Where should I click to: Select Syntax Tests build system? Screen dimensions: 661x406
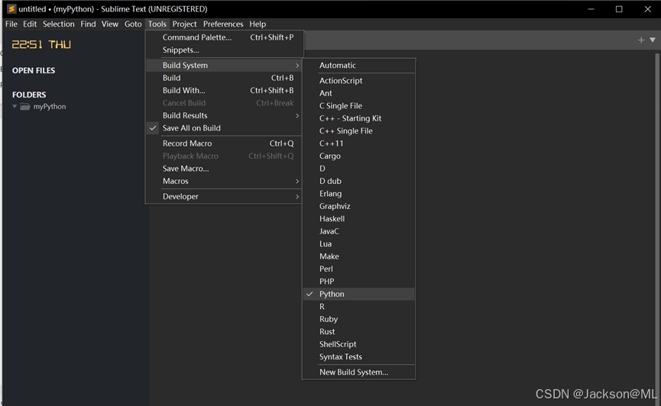(358, 356)
